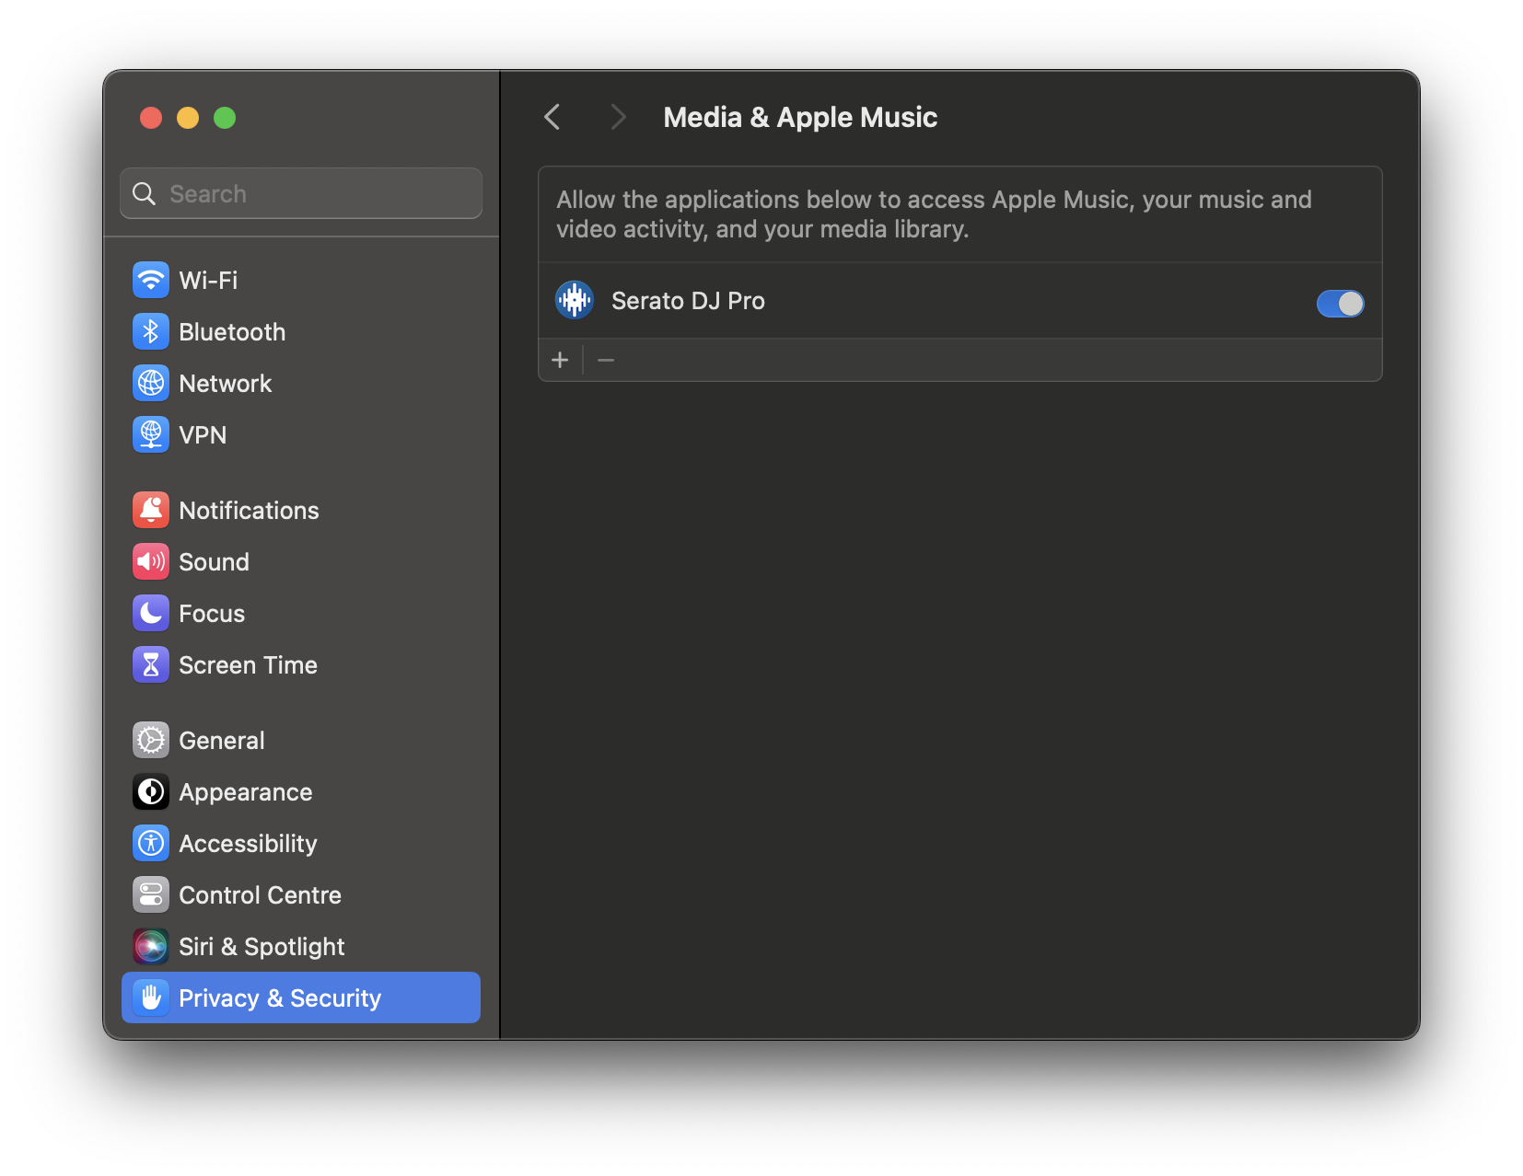Click the Sound speaker icon

pos(151,561)
